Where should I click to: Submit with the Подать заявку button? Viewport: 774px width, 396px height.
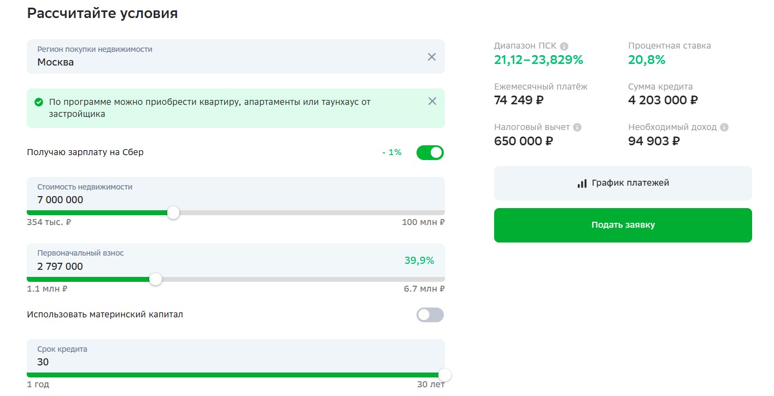[623, 225]
